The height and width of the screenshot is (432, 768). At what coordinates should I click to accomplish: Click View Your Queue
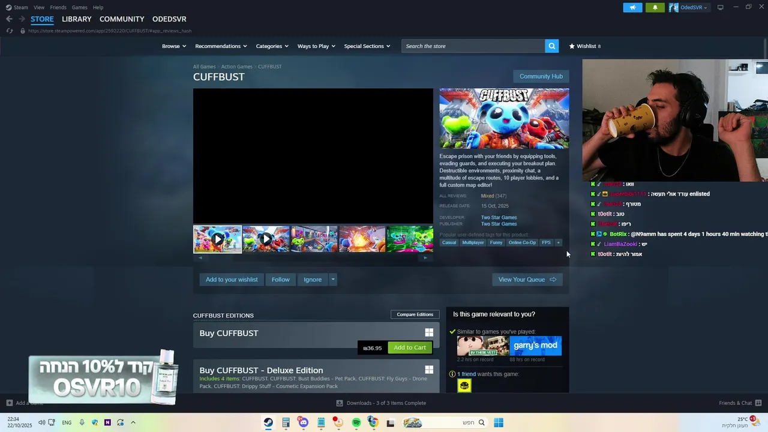tap(527, 280)
